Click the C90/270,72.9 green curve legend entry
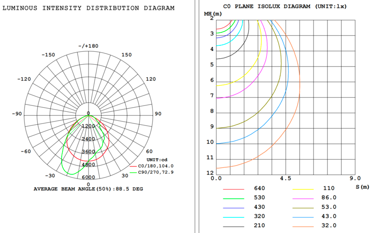Image resolution: width=371 pixels, height=233 pixels. (152, 172)
